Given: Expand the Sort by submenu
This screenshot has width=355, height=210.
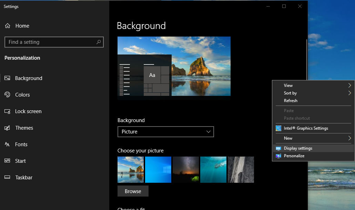Looking at the screenshot, I should point(349,93).
